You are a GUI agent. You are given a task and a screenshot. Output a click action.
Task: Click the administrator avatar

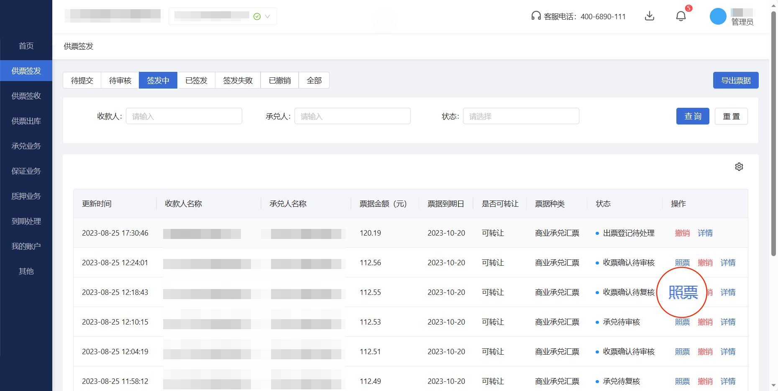tap(718, 16)
